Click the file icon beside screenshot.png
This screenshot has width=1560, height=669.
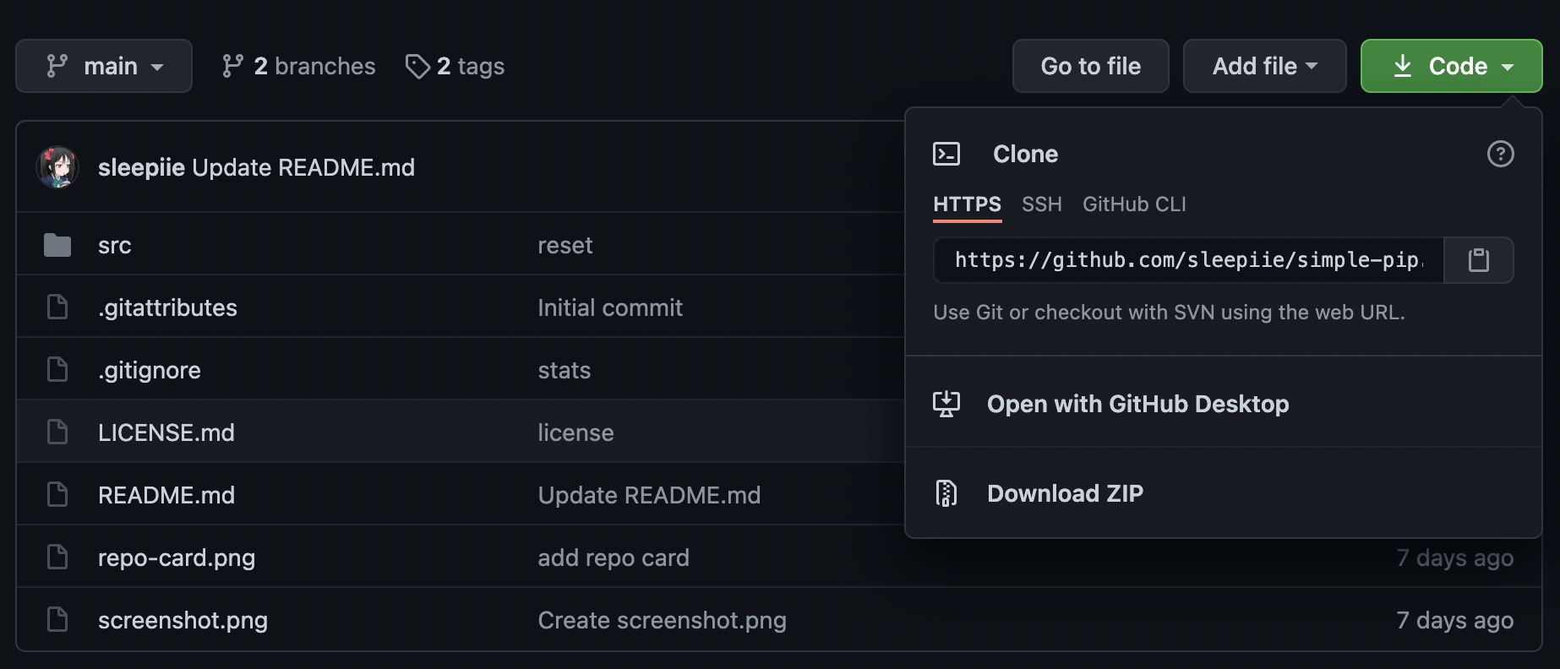coord(57,620)
